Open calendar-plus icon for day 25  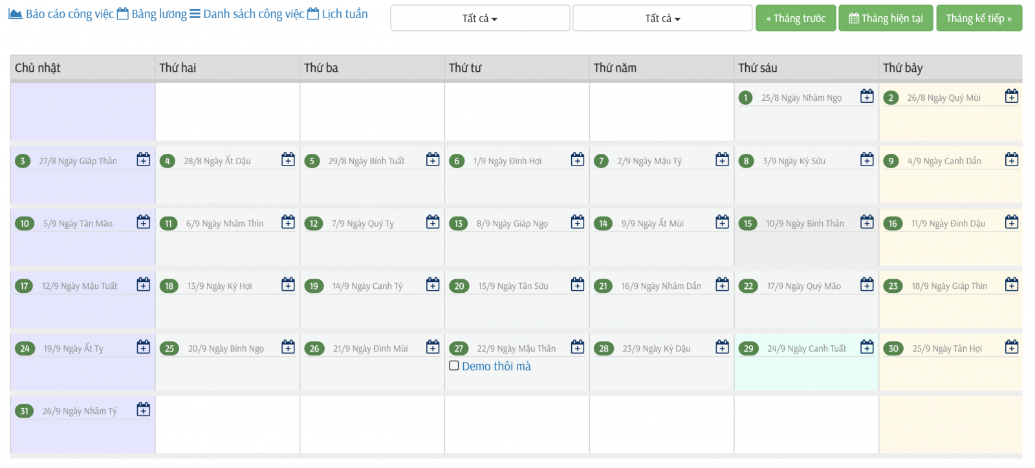[x=289, y=347]
